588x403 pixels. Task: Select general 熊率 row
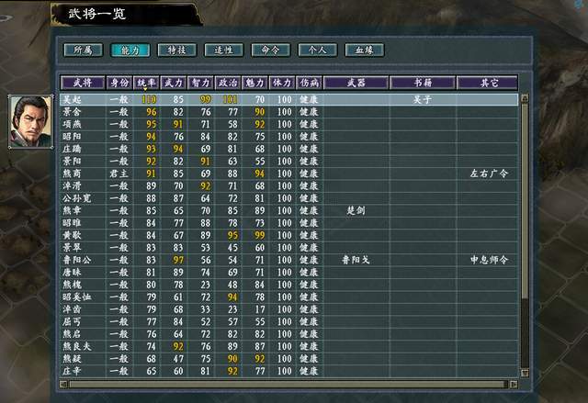(x=288, y=210)
